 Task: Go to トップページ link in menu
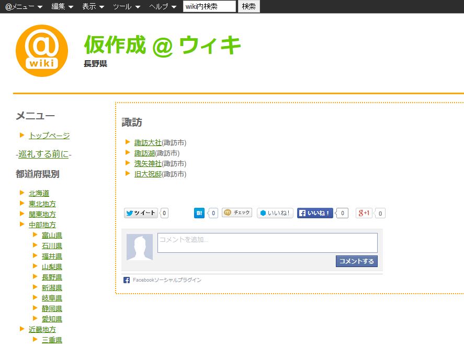(49, 136)
